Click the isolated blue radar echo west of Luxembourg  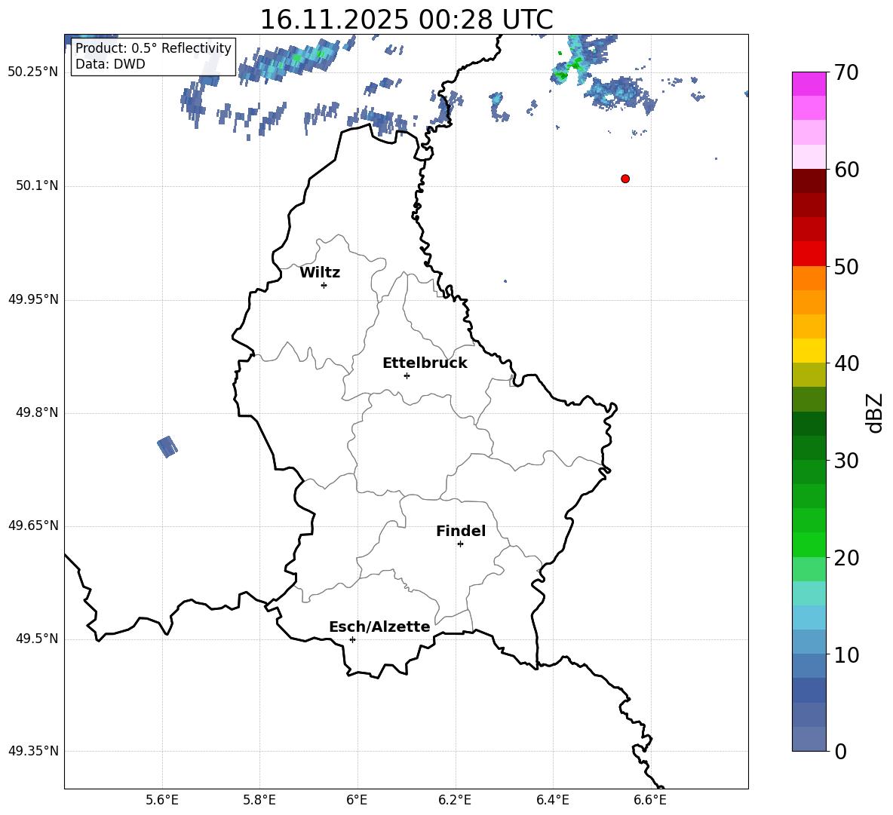(167, 446)
